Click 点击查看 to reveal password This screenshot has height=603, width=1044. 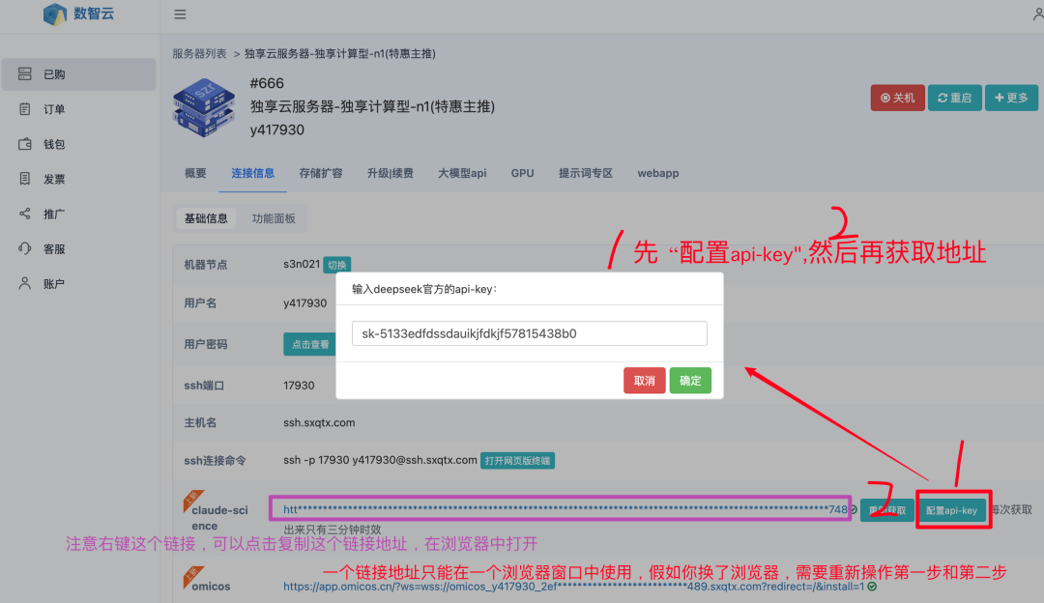(x=310, y=344)
